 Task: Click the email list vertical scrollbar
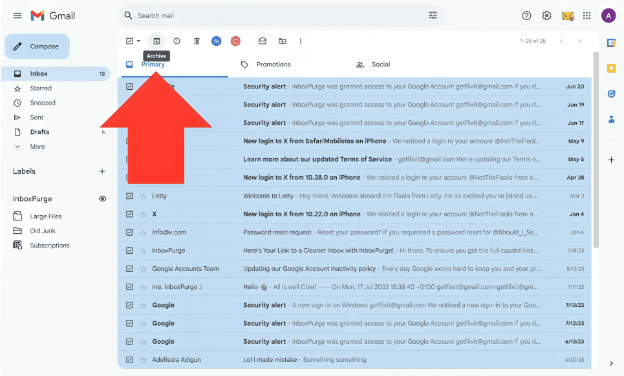click(x=596, y=149)
